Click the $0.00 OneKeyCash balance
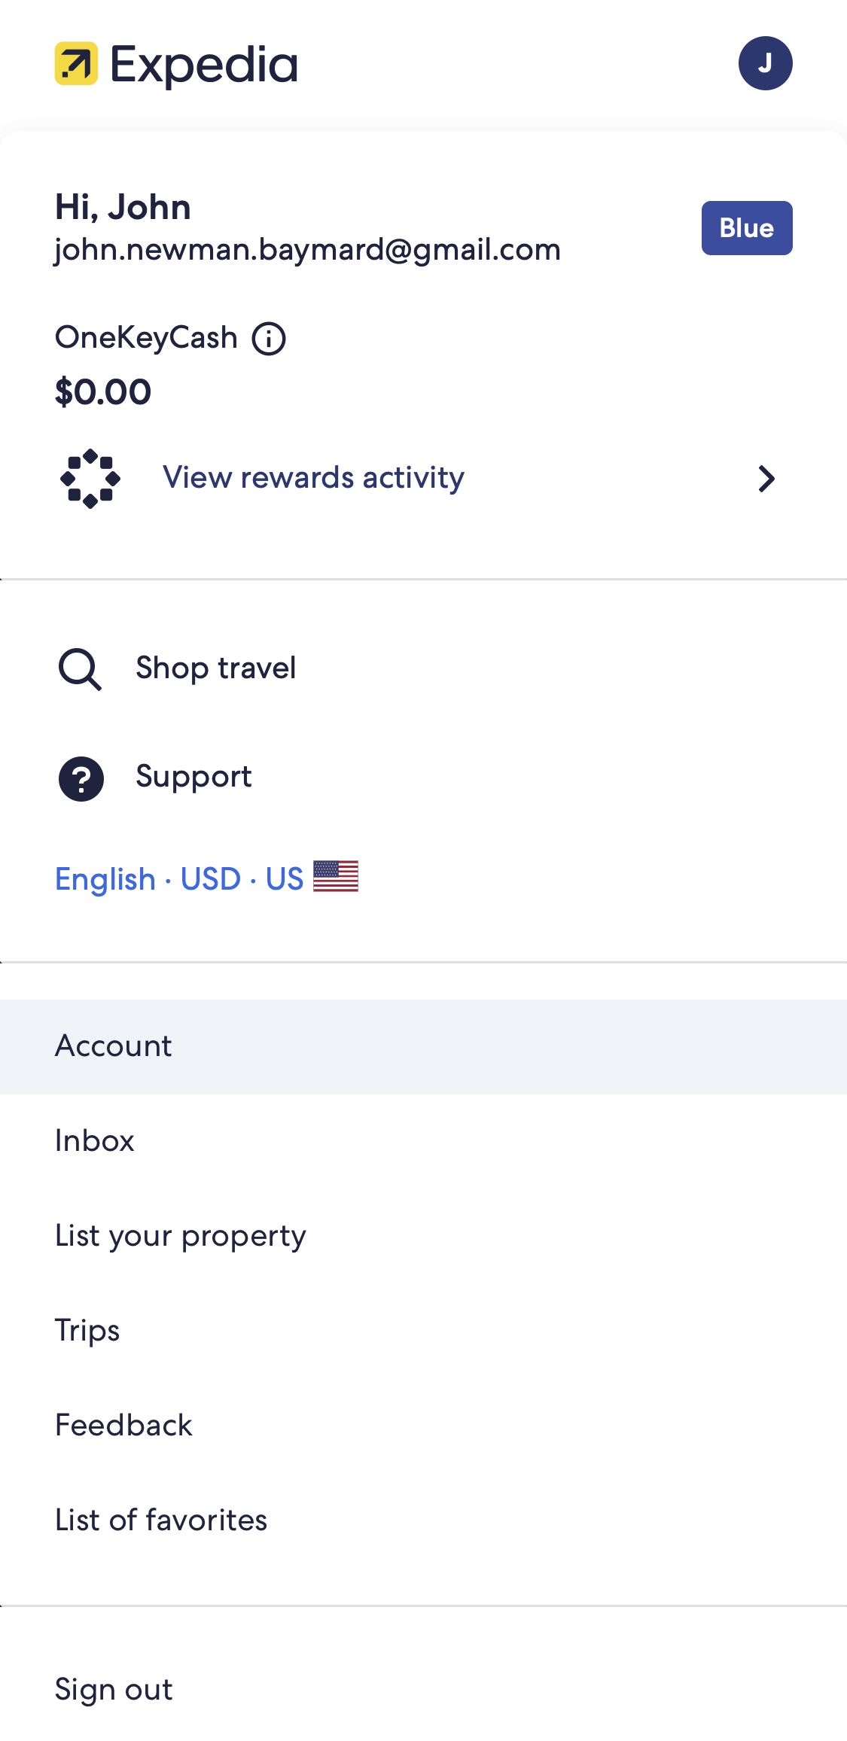This screenshot has height=1741, width=847. point(103,391)
